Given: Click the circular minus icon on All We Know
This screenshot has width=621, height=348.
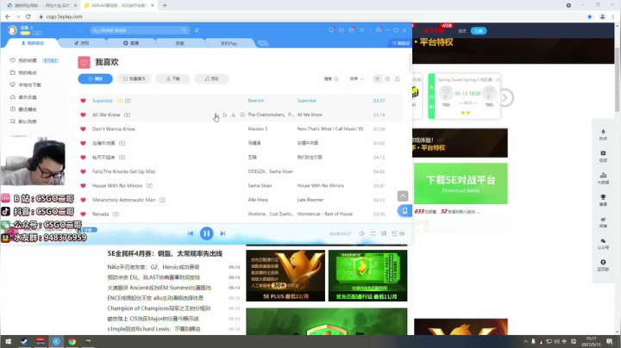Looking at the screenshot, I should (242, 115).
